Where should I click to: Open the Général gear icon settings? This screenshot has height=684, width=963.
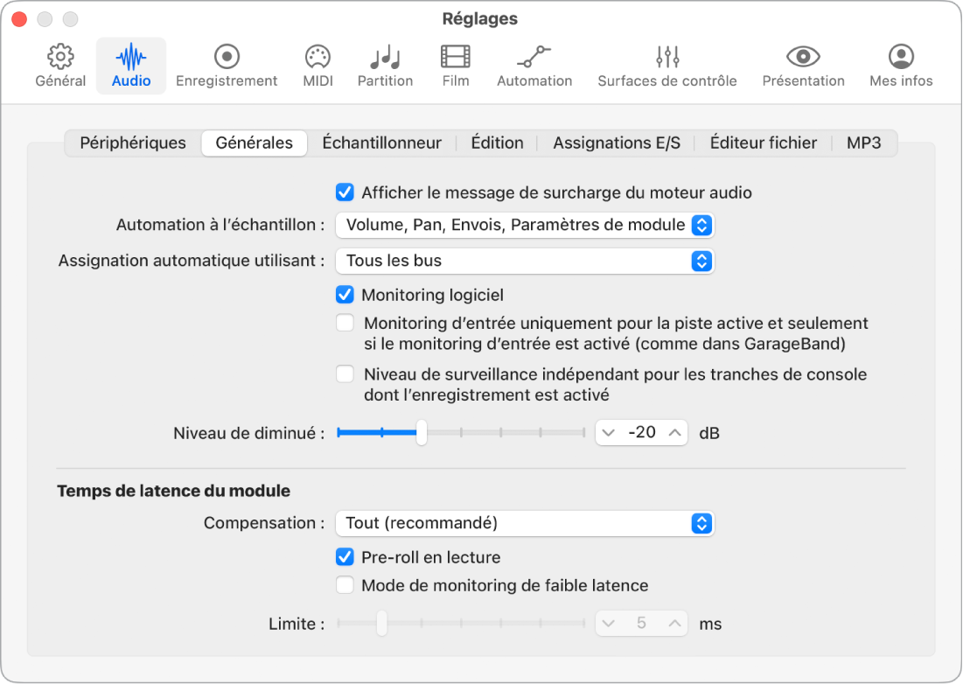60,58
